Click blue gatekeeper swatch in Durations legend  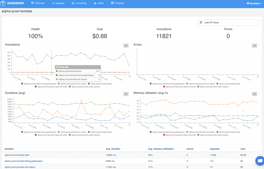[22, 132]
